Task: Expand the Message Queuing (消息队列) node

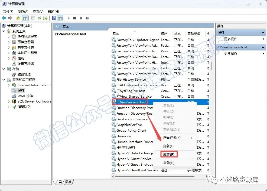Action: [9, 107]
